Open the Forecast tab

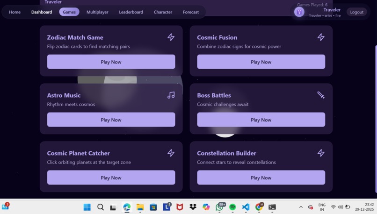point(191,12)
